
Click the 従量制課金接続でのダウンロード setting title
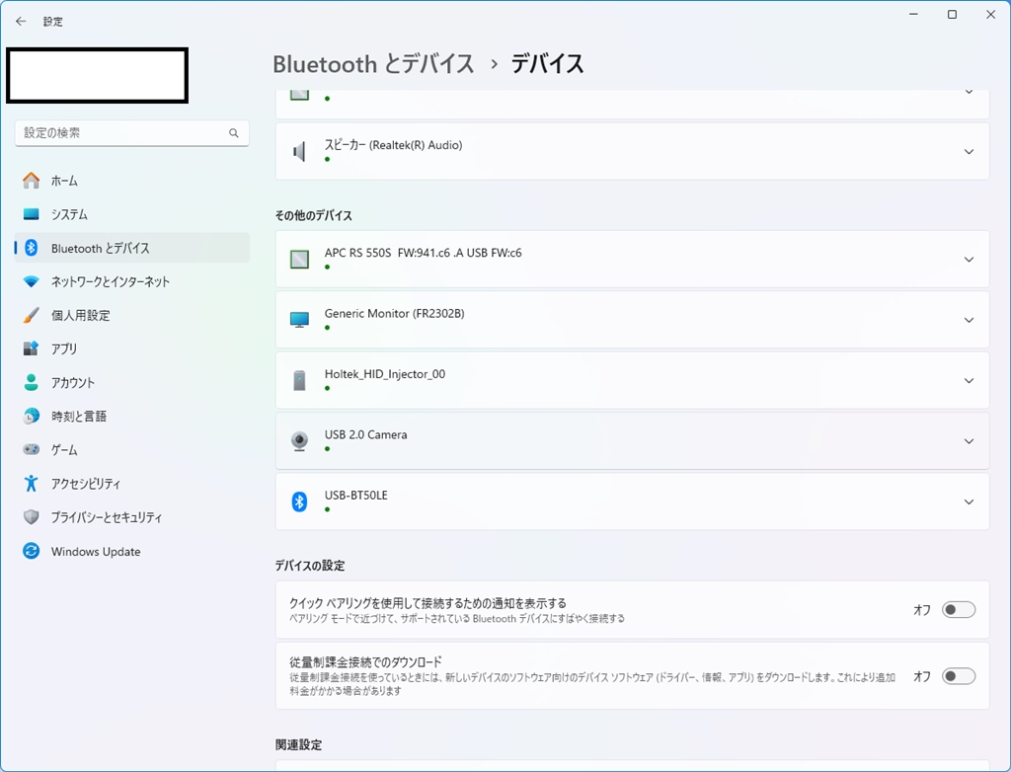365,661
